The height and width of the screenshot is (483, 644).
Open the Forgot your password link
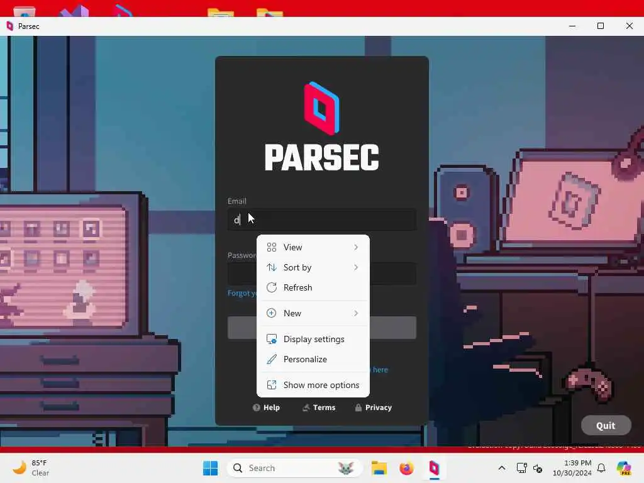(x=242, y=293)
